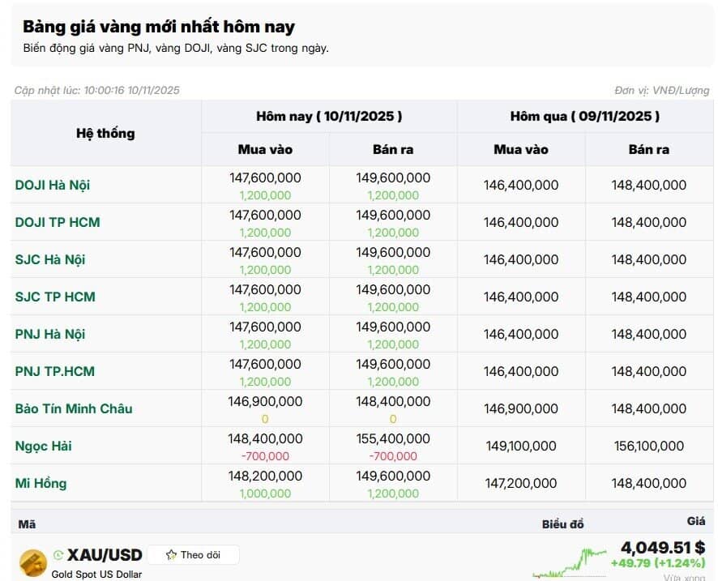Click the Mã column header
The width and height of the screenshot is (718, 581).
(x=27, y=525)
